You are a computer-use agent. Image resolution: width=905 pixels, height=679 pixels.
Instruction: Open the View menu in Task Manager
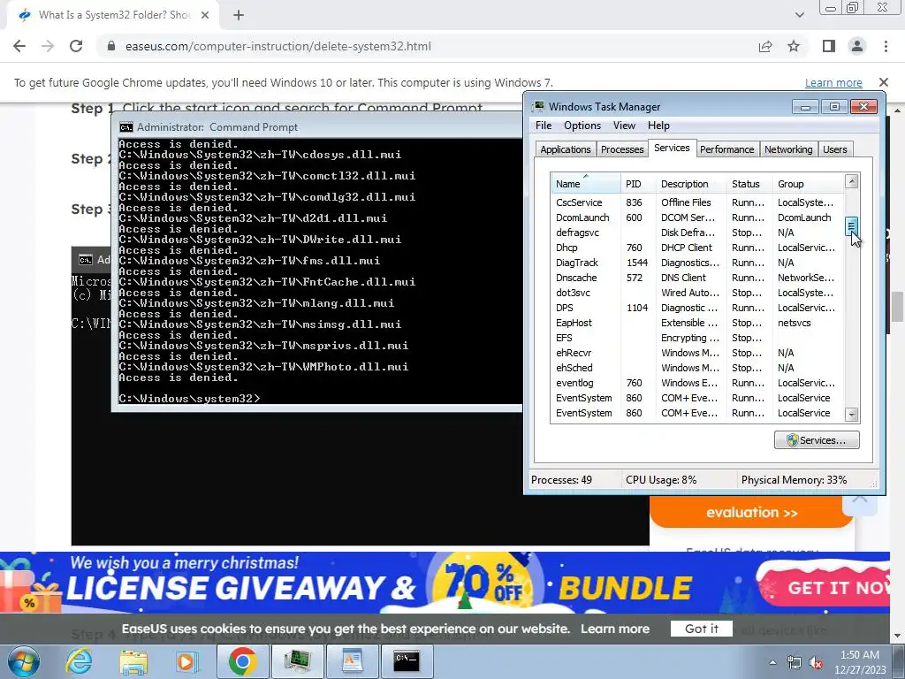pyautogui.click(x=624, y=126)
